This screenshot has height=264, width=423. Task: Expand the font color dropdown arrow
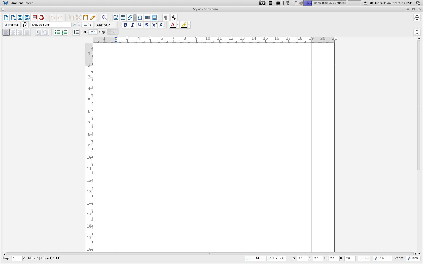[x=178, y=25]
